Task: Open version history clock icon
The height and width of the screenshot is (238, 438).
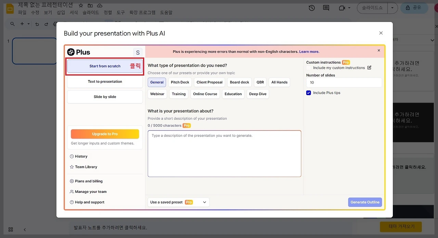Action: (311, 8)
